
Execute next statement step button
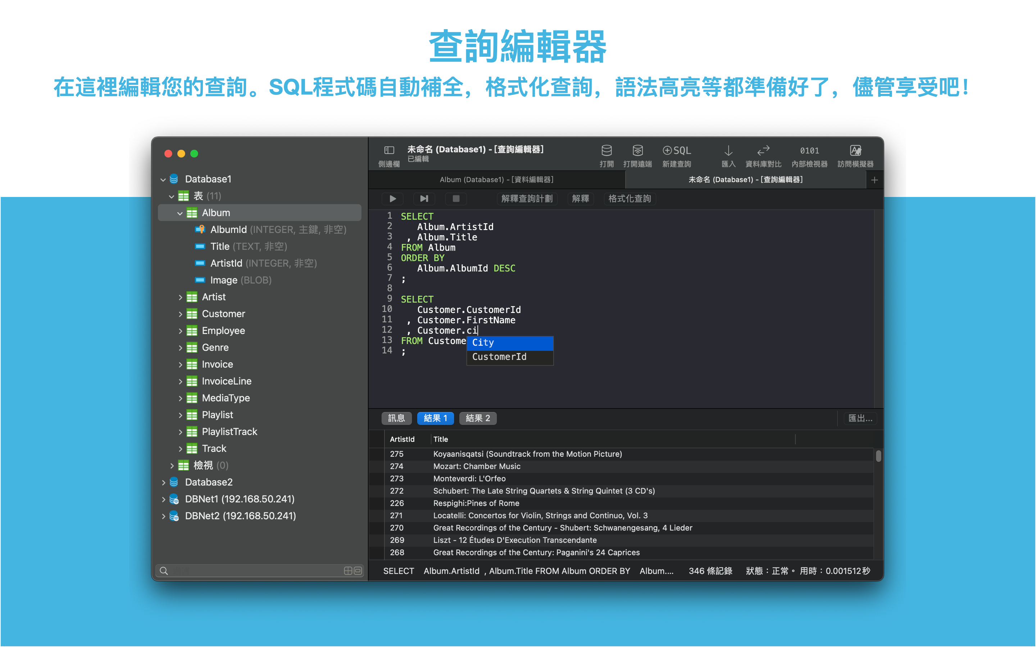[x=424, y=198]
